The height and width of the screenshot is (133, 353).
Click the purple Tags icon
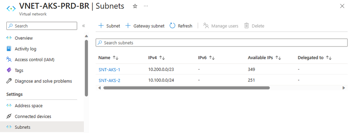9,70
